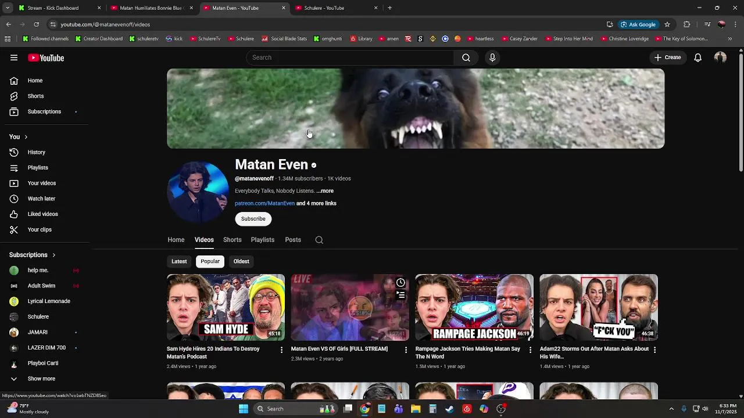
Task: Add OF Girls stream to queue
Action: 400,295
